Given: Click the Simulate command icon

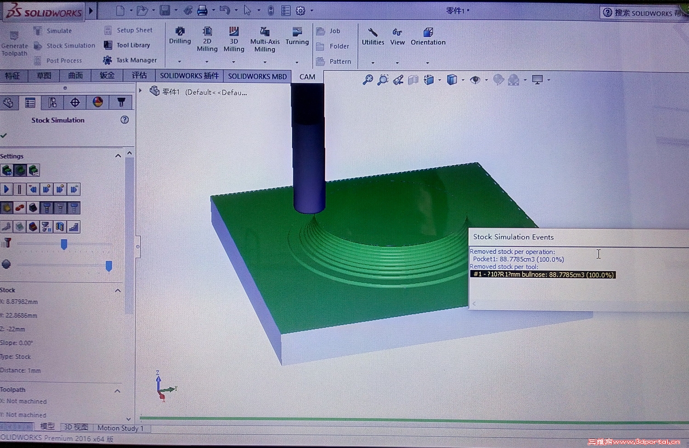Looking at the screenshot, I should [x=38, y=31].
